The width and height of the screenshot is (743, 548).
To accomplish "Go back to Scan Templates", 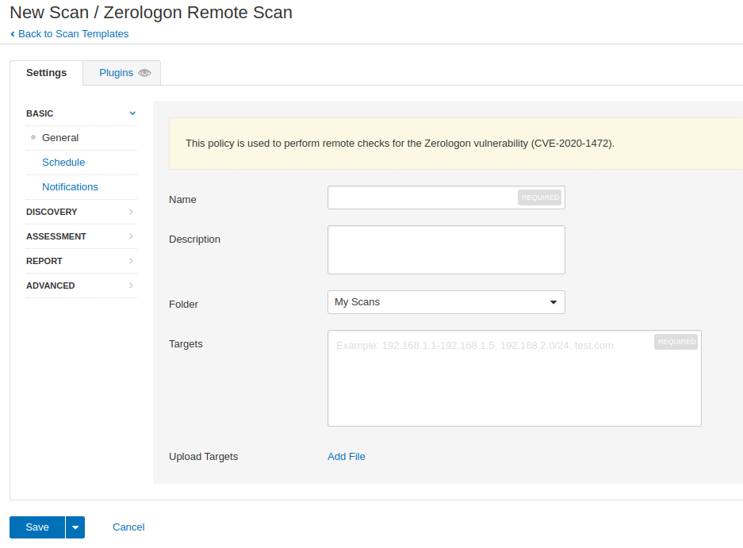I will (74, 34).
